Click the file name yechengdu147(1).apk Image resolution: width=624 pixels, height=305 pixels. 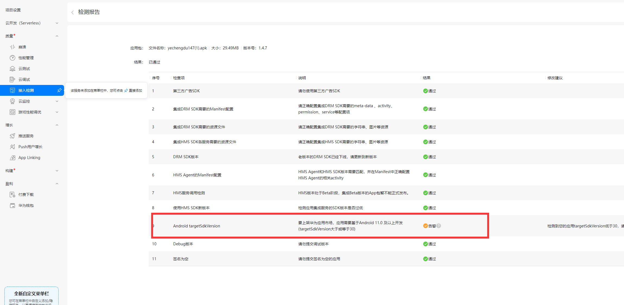187,48
